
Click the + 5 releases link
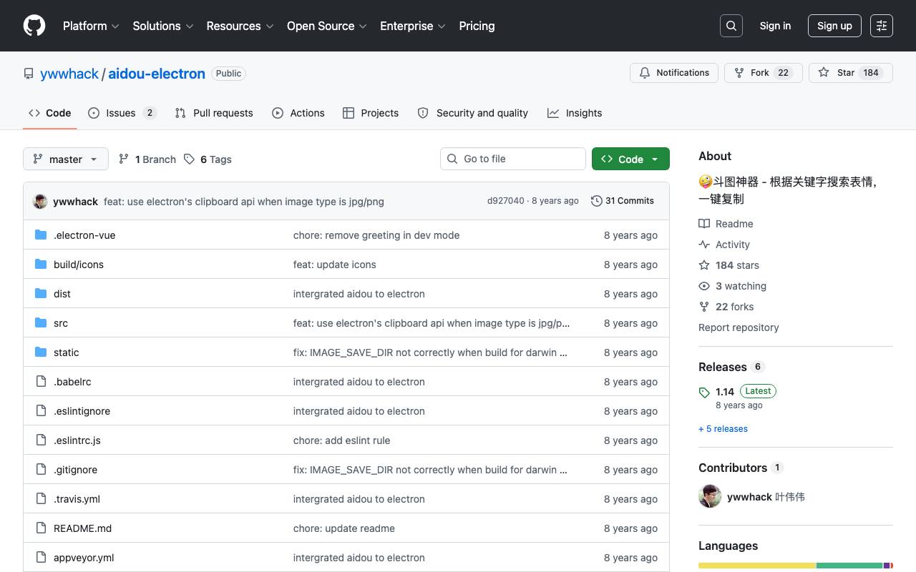pos(723,429)
